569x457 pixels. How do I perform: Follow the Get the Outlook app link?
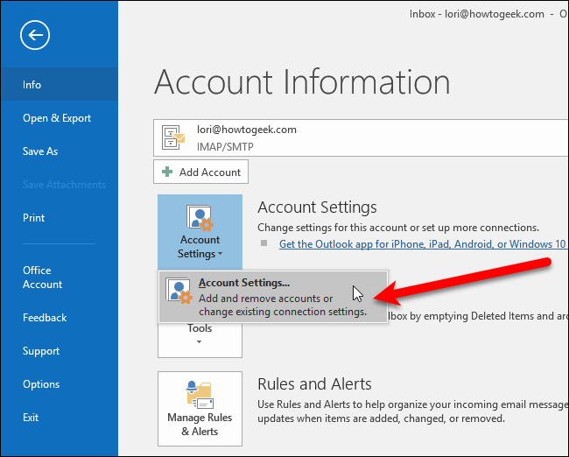[423, 244]
